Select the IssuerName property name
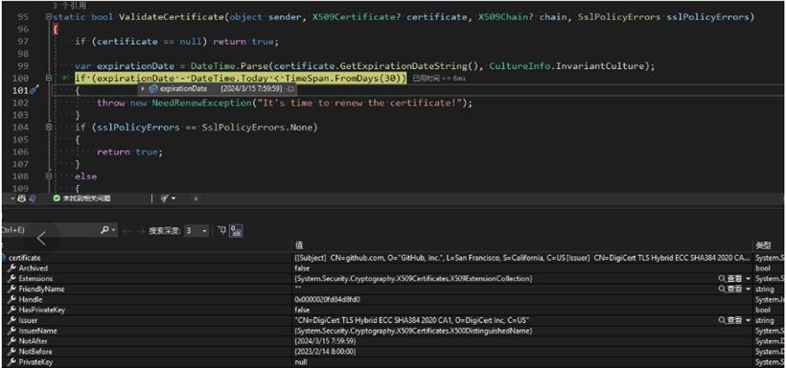This screenshot has height=368, width=786. [37, 331]
